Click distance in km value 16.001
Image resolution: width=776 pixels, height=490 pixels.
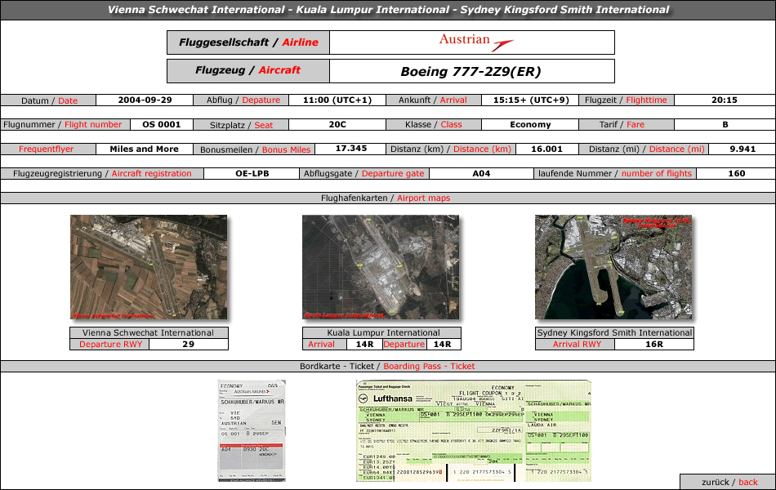click(546, 149)
